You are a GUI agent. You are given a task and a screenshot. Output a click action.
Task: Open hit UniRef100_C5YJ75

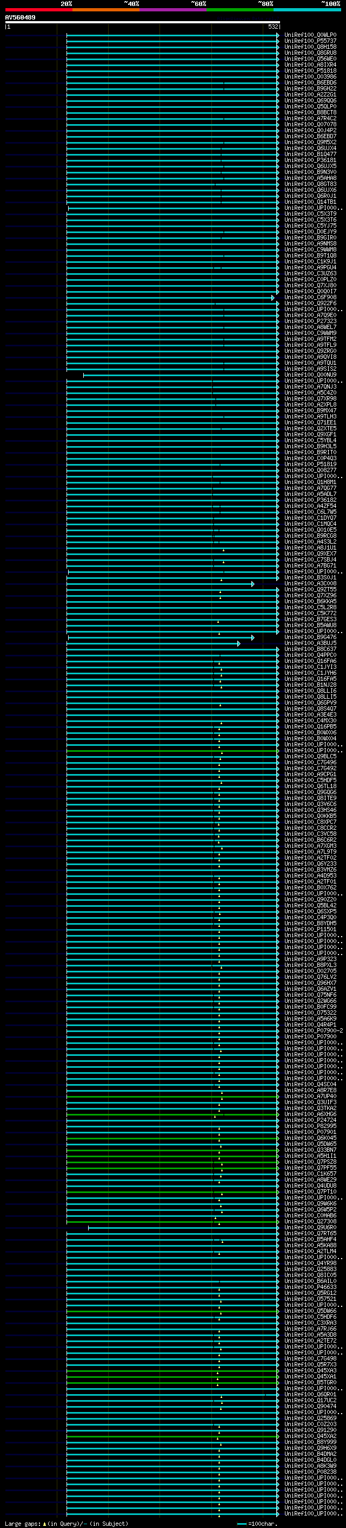310,226
